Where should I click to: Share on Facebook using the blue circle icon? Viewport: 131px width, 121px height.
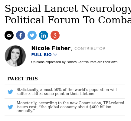[x=21, y=35]
